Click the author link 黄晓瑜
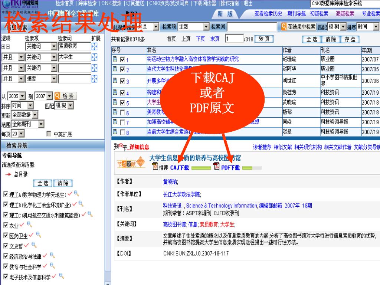Screen dimensions: 380x285 pyautogui.click(x=170, y=182)
